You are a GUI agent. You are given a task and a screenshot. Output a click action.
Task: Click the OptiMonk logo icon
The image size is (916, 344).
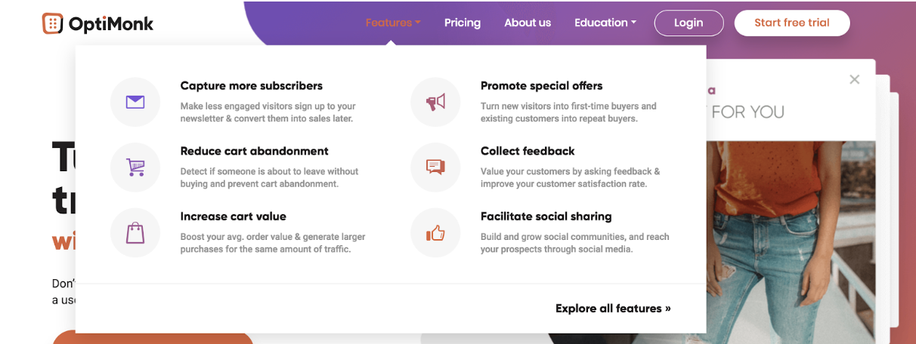pyautogui.click(x=52, y=23)
